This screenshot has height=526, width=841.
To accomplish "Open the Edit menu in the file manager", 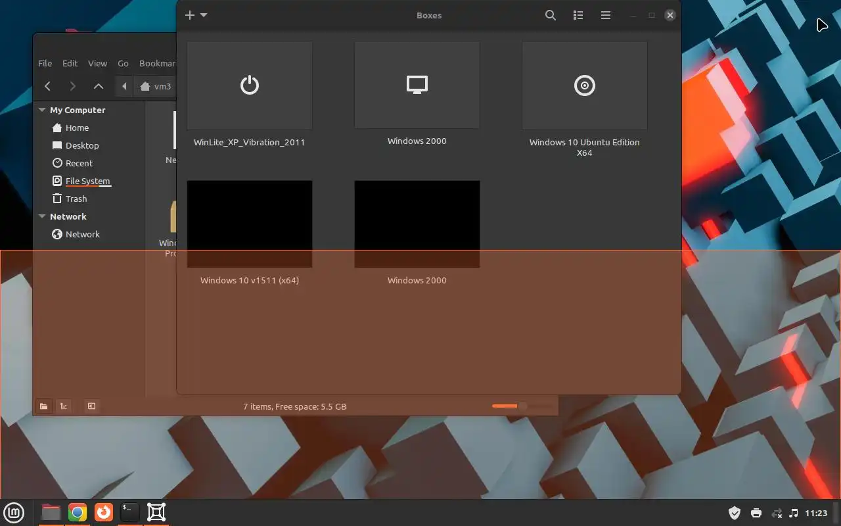I will pyautogui.click(x=70, y=63).
